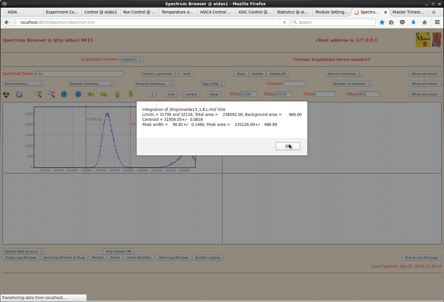Switch to the Experiment Control tab
This screenshot has width=444, height=302.
pyautogui.click(x=62, y=12)
